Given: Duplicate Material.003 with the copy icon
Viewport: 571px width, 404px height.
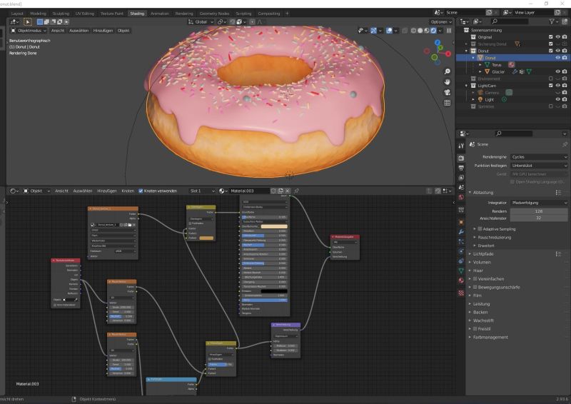Looking at the screenshot, I should [281, 191].
